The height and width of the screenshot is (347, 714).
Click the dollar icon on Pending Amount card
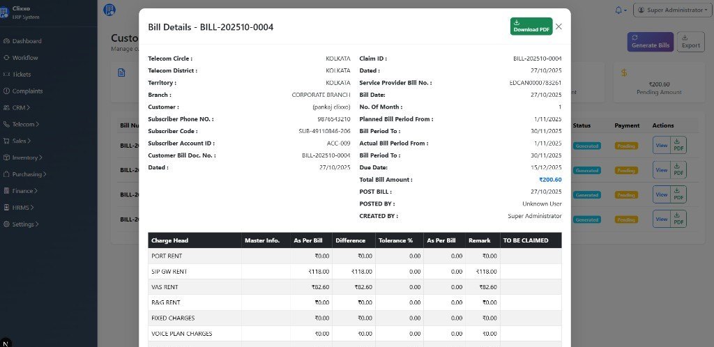(624, 72)
